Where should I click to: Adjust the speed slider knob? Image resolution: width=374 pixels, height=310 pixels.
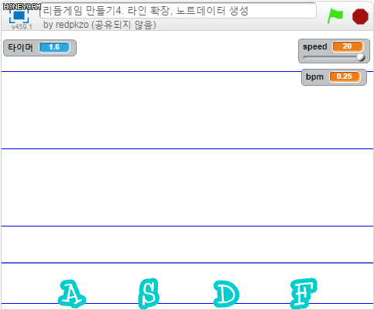pos(361,57)
